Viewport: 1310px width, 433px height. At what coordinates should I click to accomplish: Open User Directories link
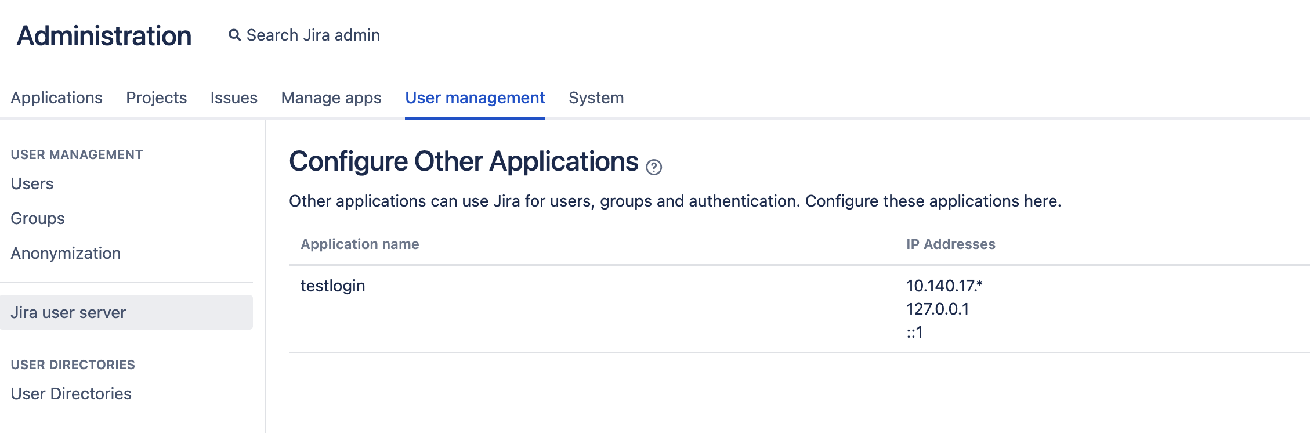click(x=71, y=394)
